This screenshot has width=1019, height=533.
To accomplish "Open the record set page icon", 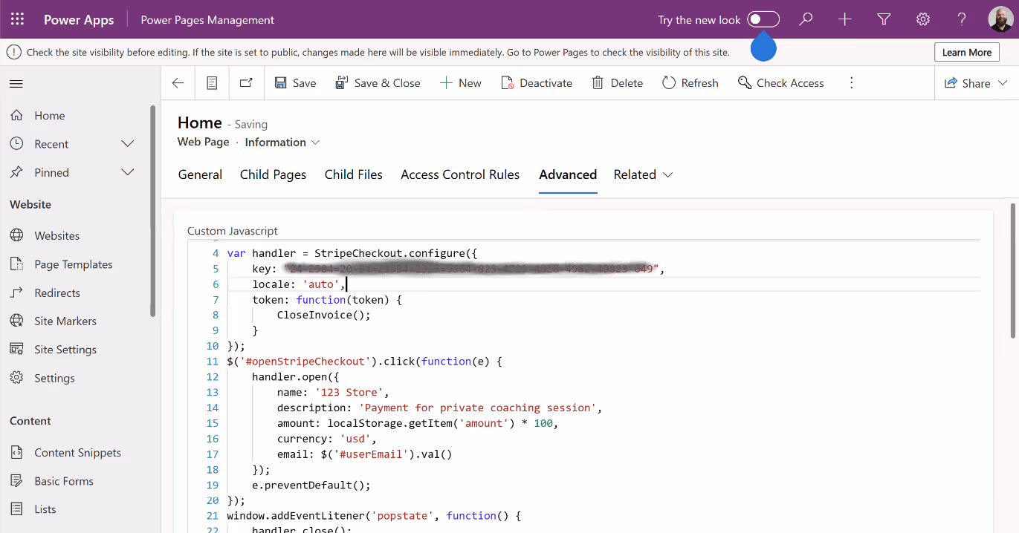I will (x=212, y=83).
